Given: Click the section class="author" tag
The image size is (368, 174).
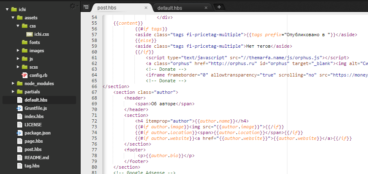Looking at the screenshot, I should pyautogui.click(x=146, y=92).
